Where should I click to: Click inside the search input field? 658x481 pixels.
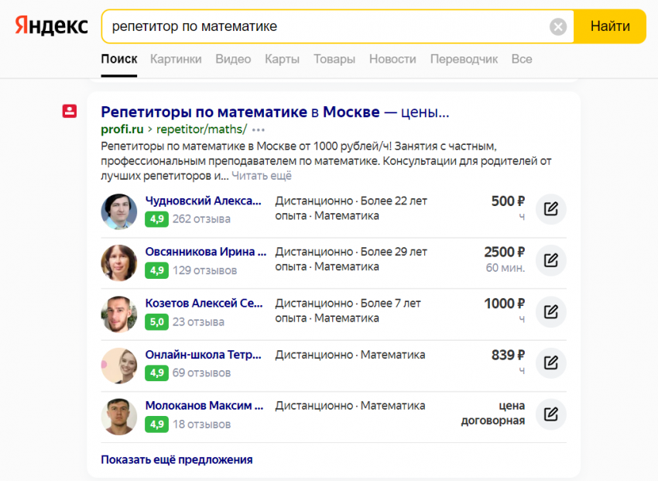click(325, 27)
